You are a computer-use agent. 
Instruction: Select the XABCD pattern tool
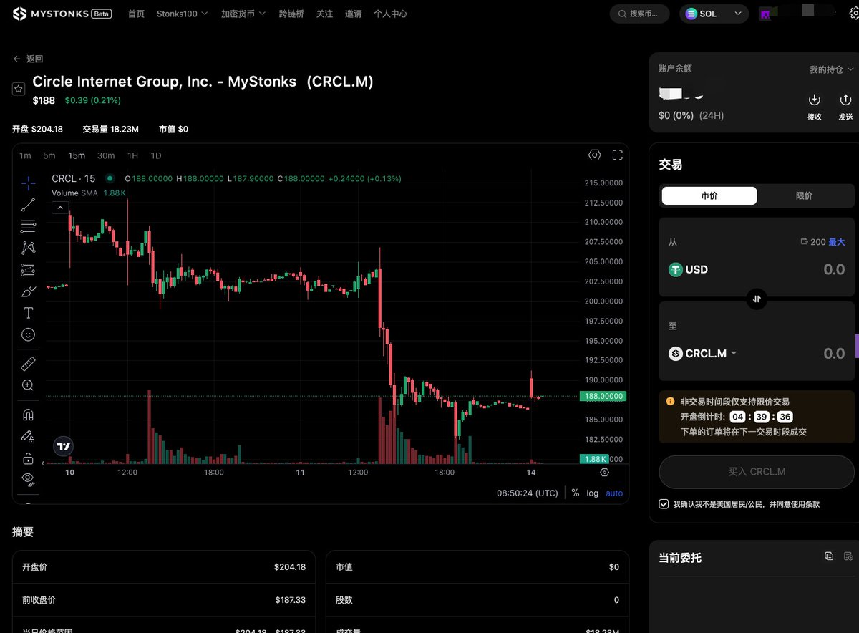[28, 248]
